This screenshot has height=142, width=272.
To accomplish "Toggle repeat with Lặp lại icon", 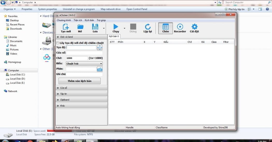I will [148, 28].
